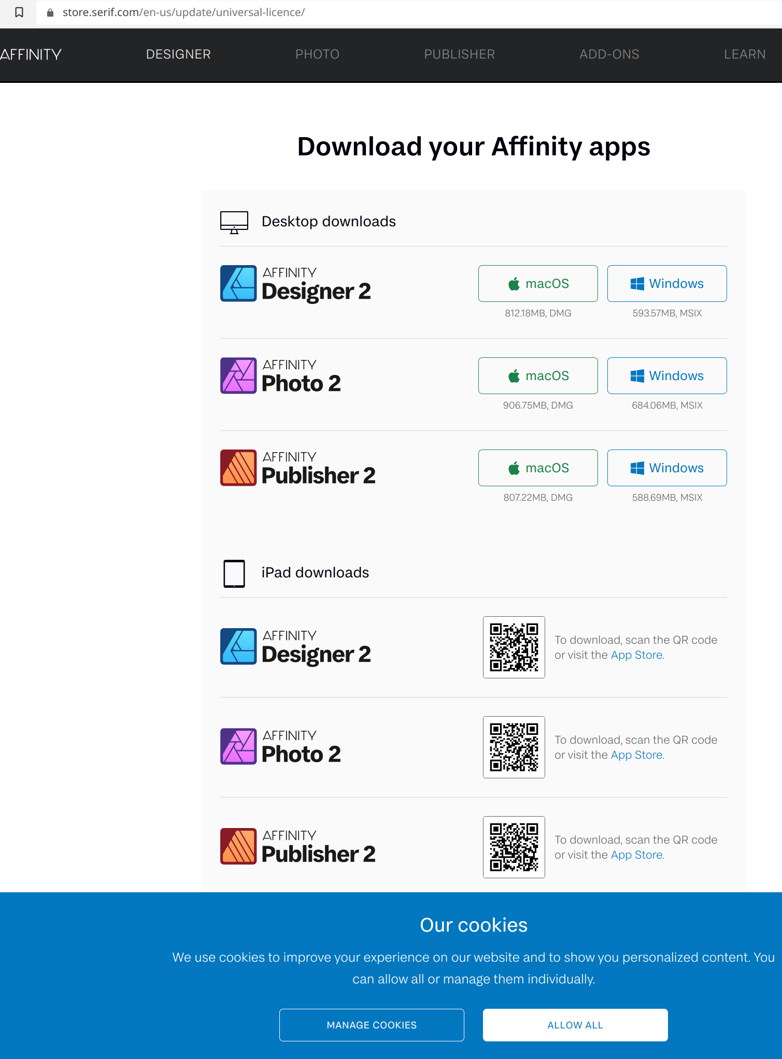Open the Learn navigation menu item
782x1059 pixels.
745,54
